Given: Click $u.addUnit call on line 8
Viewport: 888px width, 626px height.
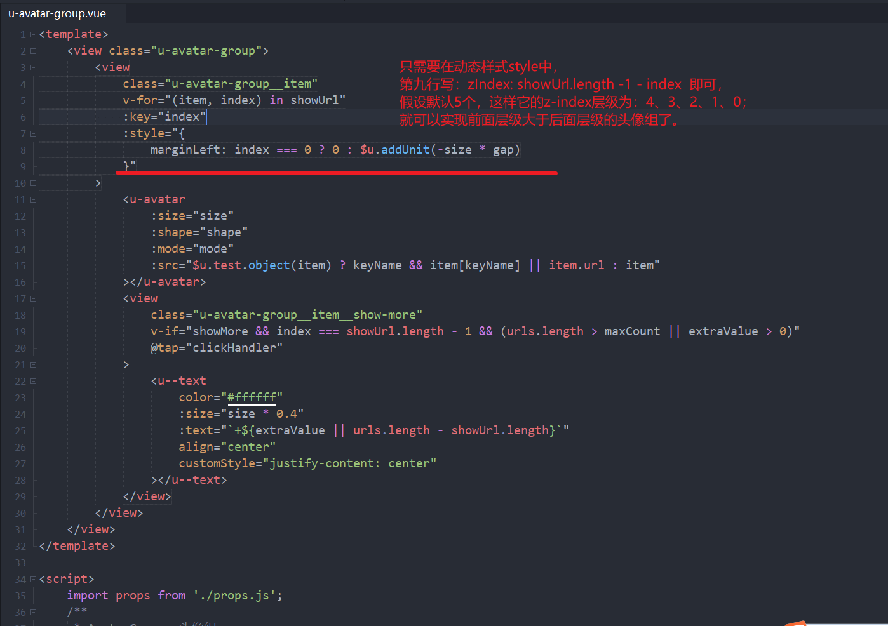Looking at the screenshot, I should pyautogui.click(x=395, y=150).
